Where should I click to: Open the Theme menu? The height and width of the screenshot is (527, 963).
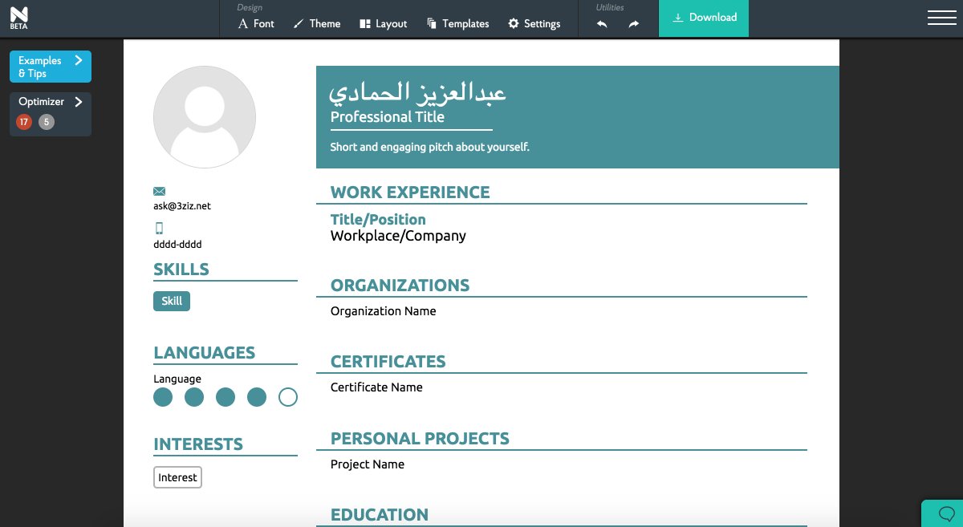click(x=316, y=23)
